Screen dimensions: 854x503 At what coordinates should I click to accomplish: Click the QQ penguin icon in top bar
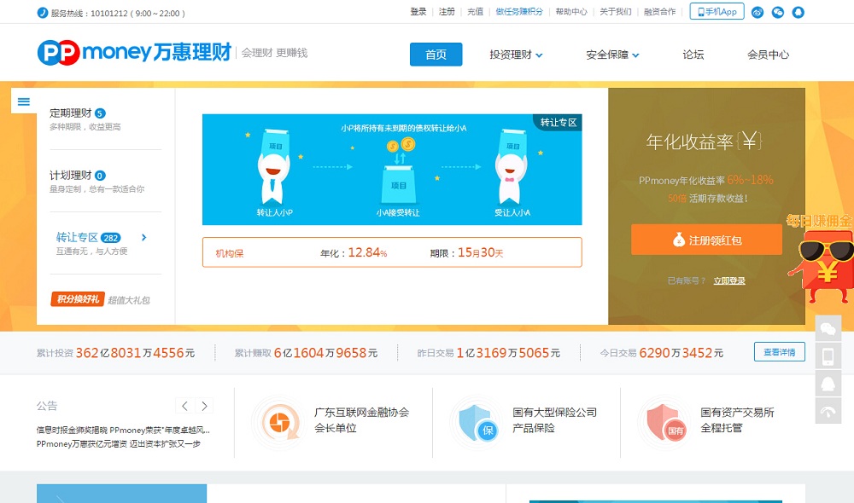coord(798,12)
